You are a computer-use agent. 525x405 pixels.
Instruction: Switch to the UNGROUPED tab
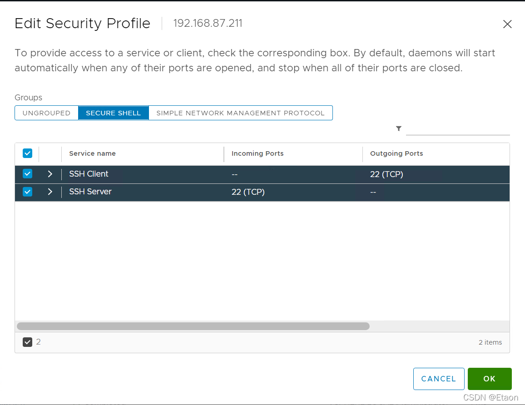(46, 113)
